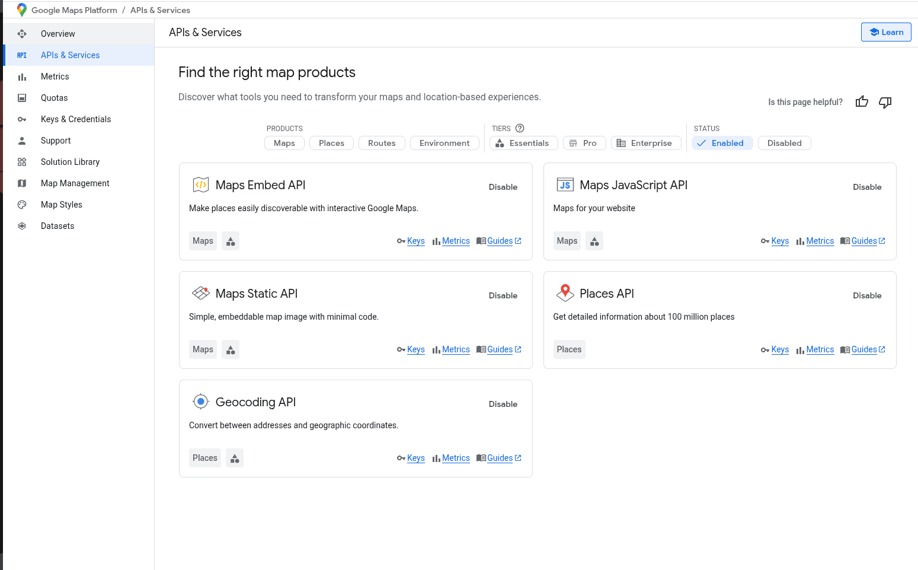Select the Overview compass icon in sidebar
918x570 pixels.
click(x=22, y=34)
